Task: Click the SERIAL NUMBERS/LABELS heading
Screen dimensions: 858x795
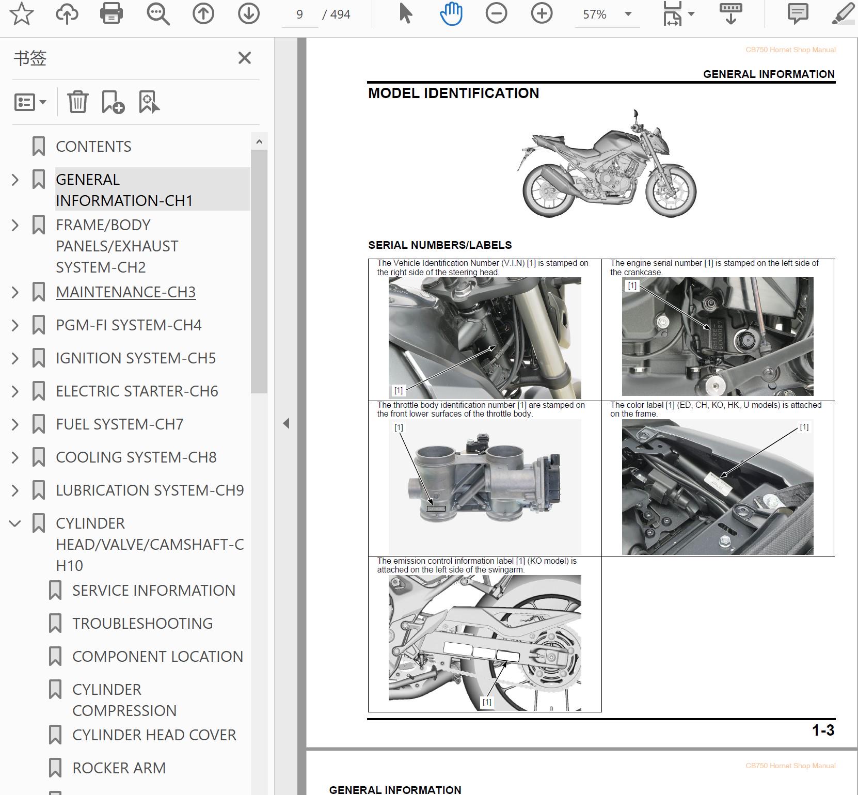Action: (x=440, y=245)
